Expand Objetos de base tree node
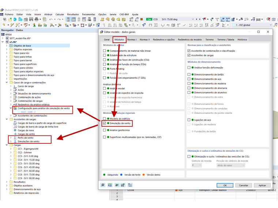Image resolution: width=278 pixels, height=208 pixels. 7,46
